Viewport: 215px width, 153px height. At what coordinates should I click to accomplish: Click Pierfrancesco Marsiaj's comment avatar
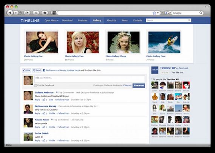(28, 109)
